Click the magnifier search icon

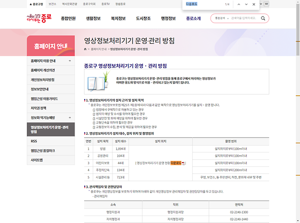tap(263, 18)
